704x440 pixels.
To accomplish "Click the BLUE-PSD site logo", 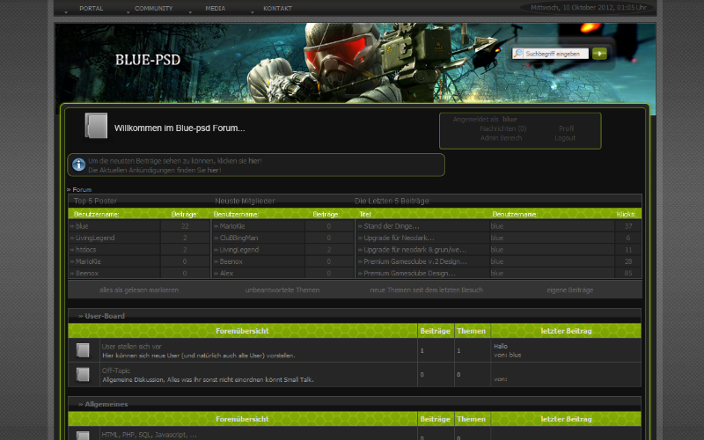I will 148,60.
